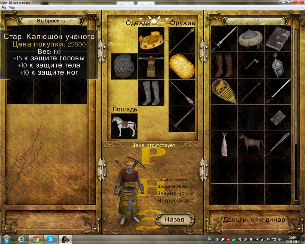The width and height of the screenshot is (305, 244).
Task: Click the Выбросить panel header
Action: (x=51, y=21)
